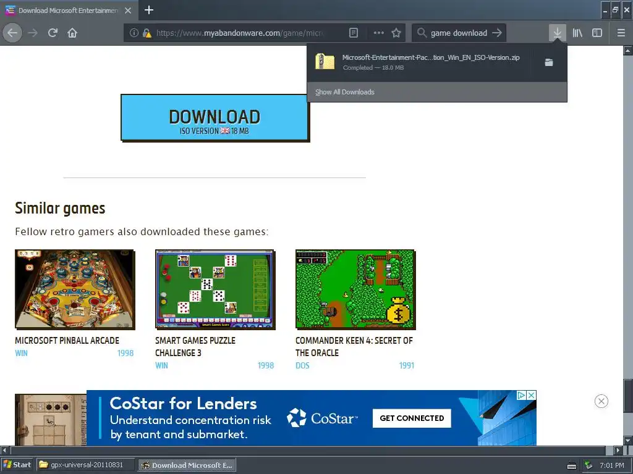
Task: Submit the search with the arrow button
Action: pyautogui.click(x=497, y=33)
